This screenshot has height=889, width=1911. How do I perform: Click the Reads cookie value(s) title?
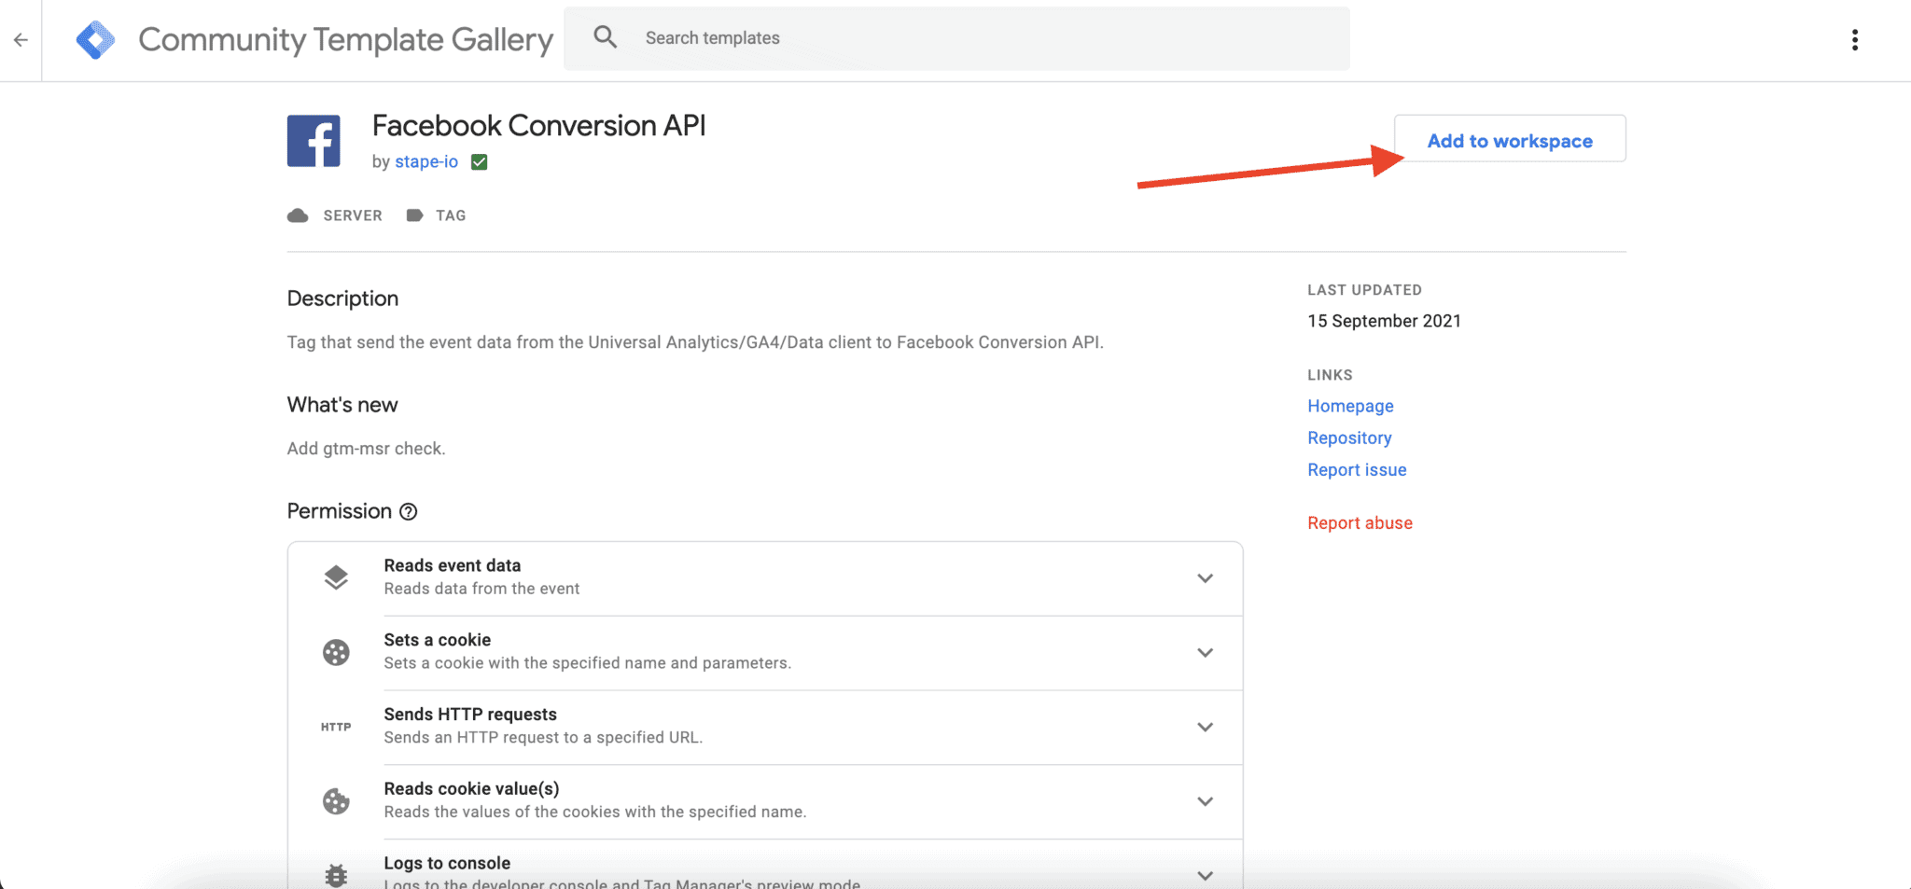[x=471, y=789]
